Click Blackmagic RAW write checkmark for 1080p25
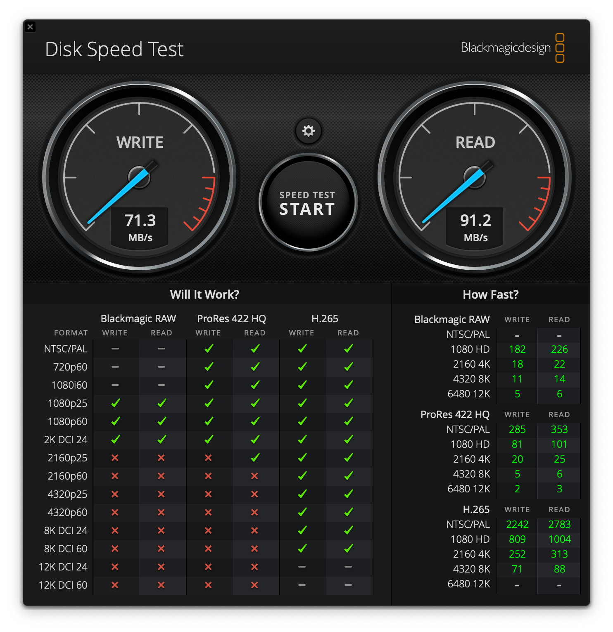The image size is (613, 632). click(x=115, y=403)
